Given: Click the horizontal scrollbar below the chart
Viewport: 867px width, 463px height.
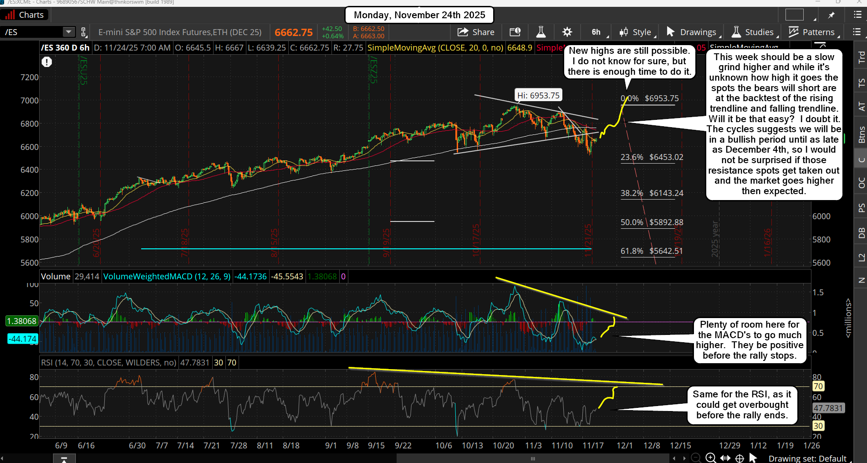Looking at the screenshot, I should click(533, 459).
